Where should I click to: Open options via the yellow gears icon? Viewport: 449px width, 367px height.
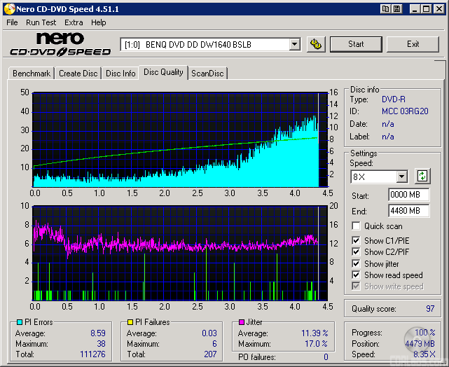click(x=317, y=44)
